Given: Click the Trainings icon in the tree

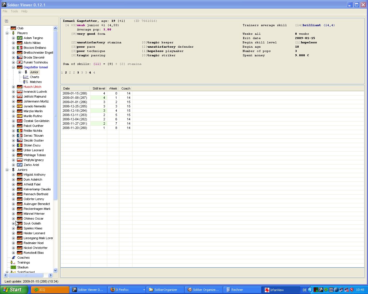Looking at the screenshot, I should point(13,262).
